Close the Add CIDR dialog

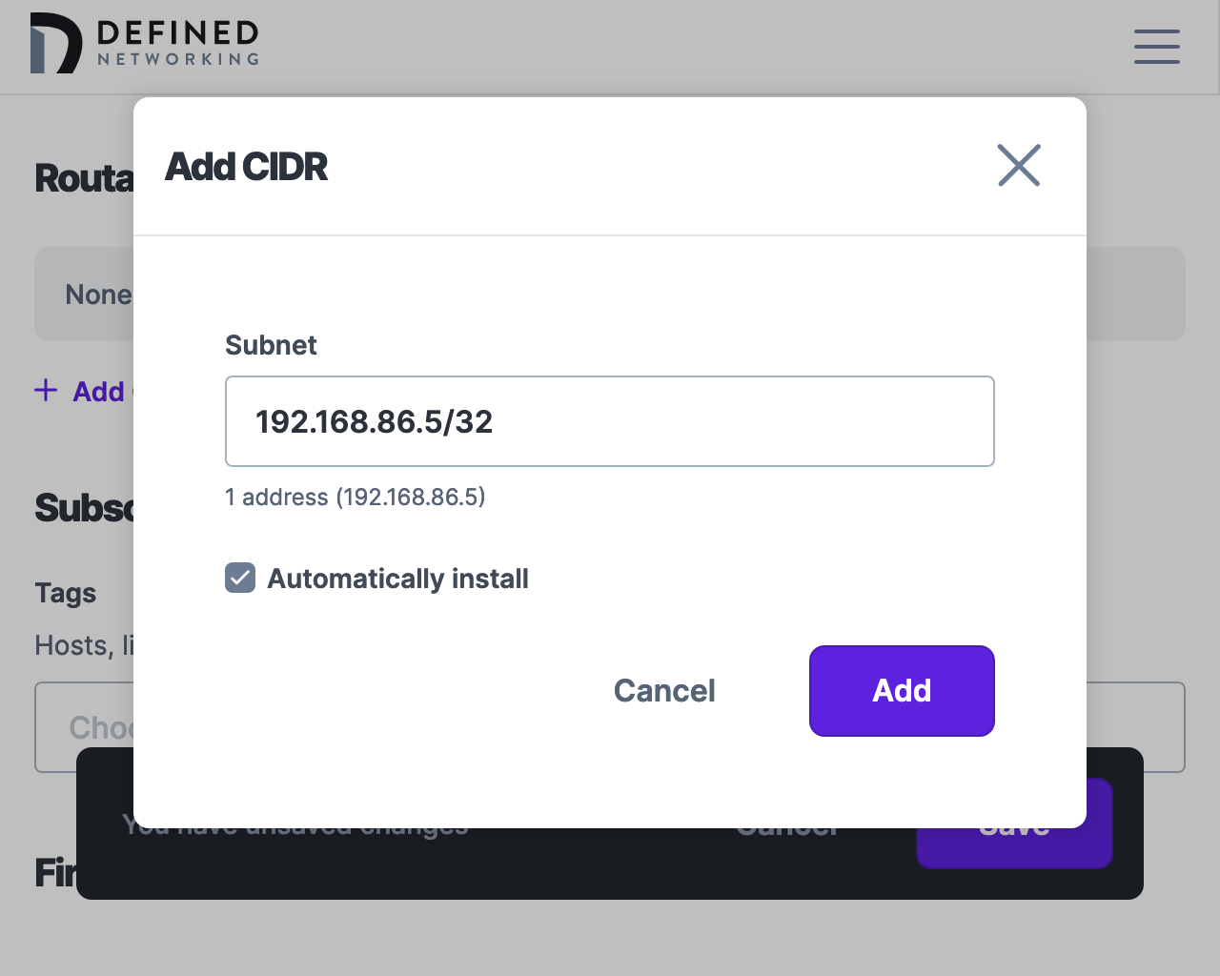[1018, 165]
